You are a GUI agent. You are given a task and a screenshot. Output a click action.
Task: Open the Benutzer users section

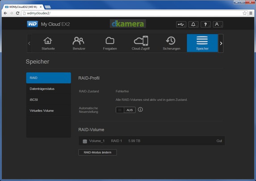79,43
